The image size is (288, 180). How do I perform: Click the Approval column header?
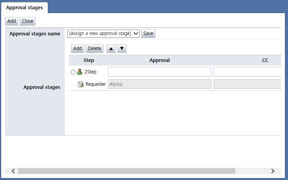tap(159, 60)
